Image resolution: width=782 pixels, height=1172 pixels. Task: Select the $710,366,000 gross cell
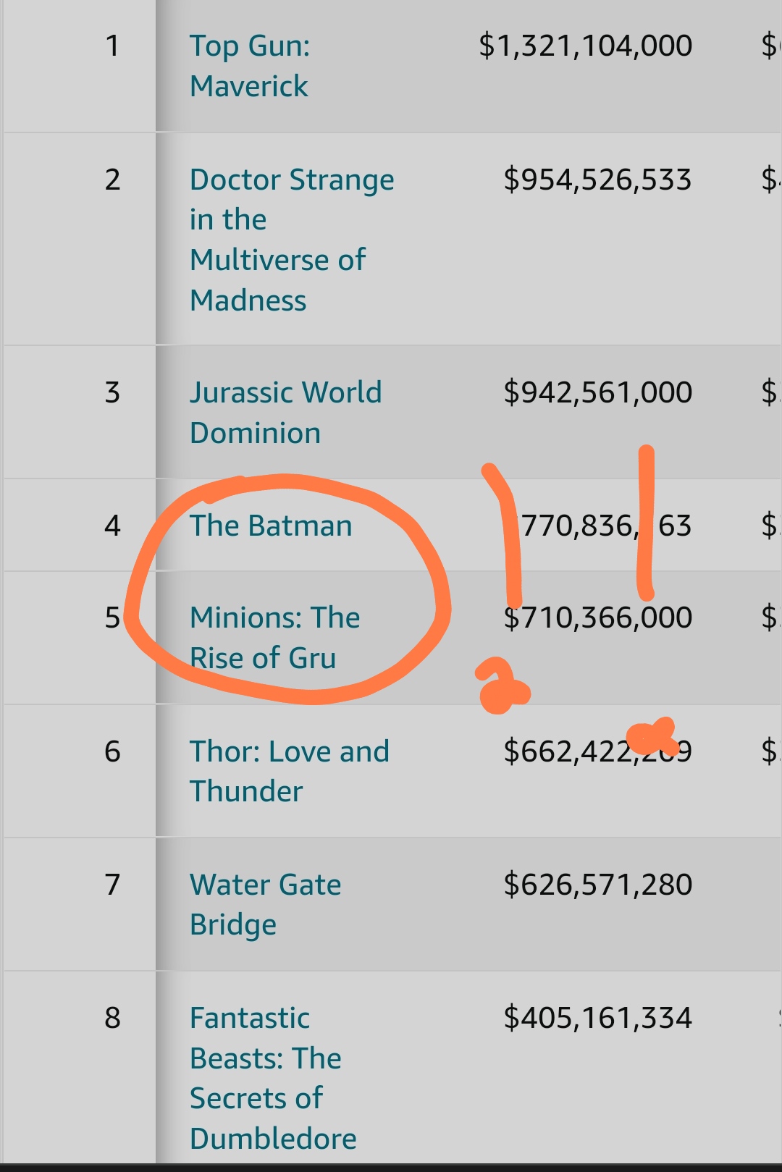[x=597, y=617]
